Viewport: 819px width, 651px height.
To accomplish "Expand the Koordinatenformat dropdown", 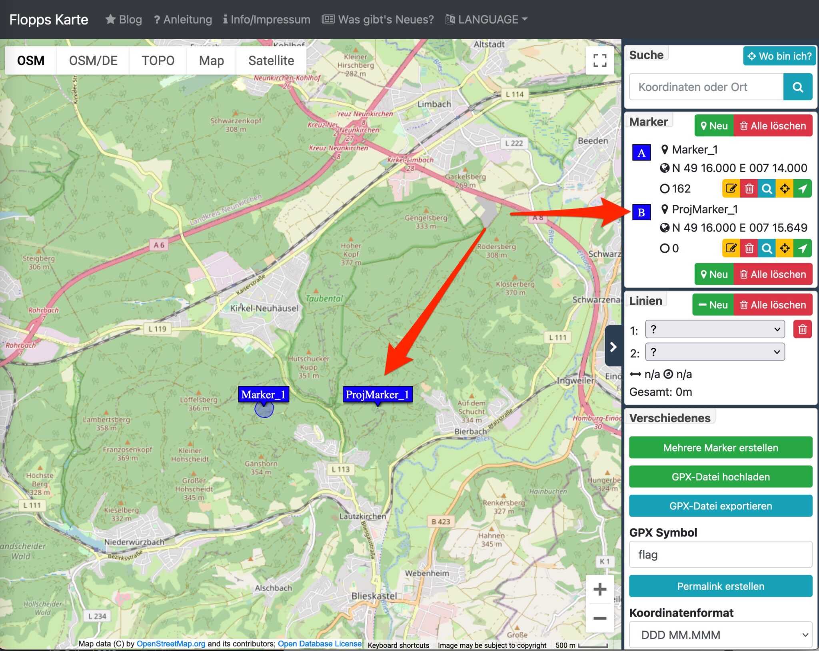I will (x=720, y=635).
